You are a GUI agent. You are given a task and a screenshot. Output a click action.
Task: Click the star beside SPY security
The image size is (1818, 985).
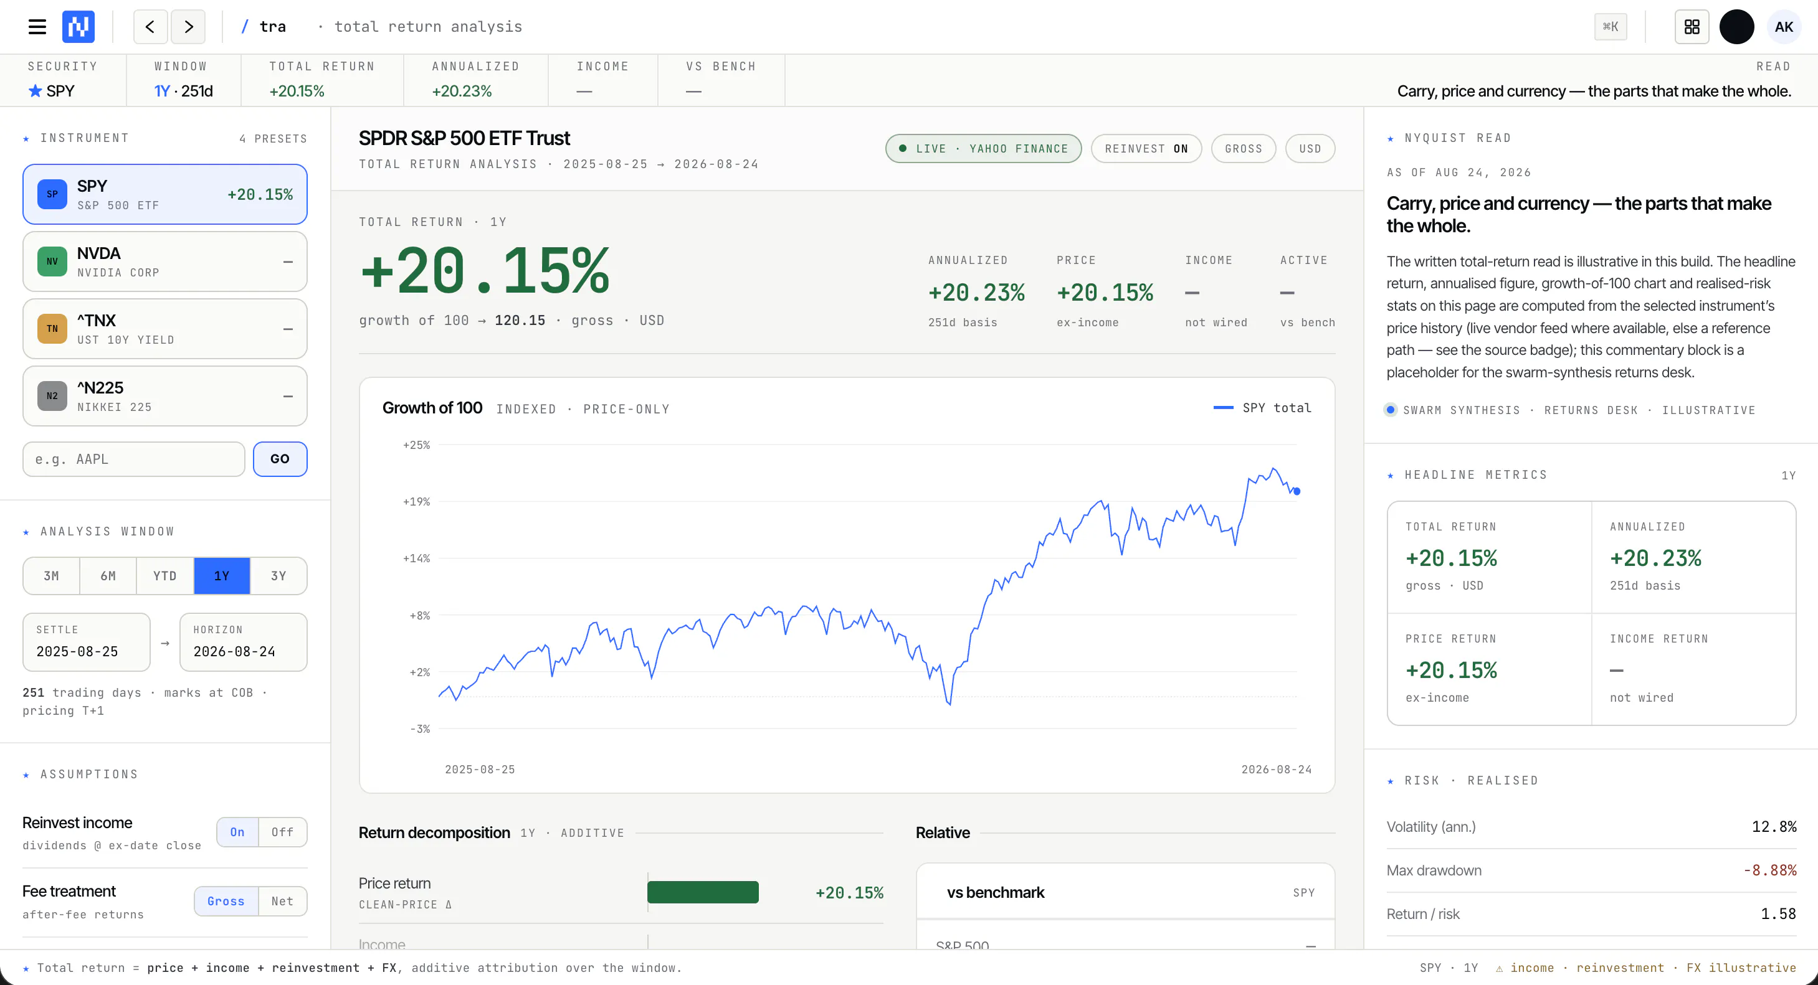35,91
